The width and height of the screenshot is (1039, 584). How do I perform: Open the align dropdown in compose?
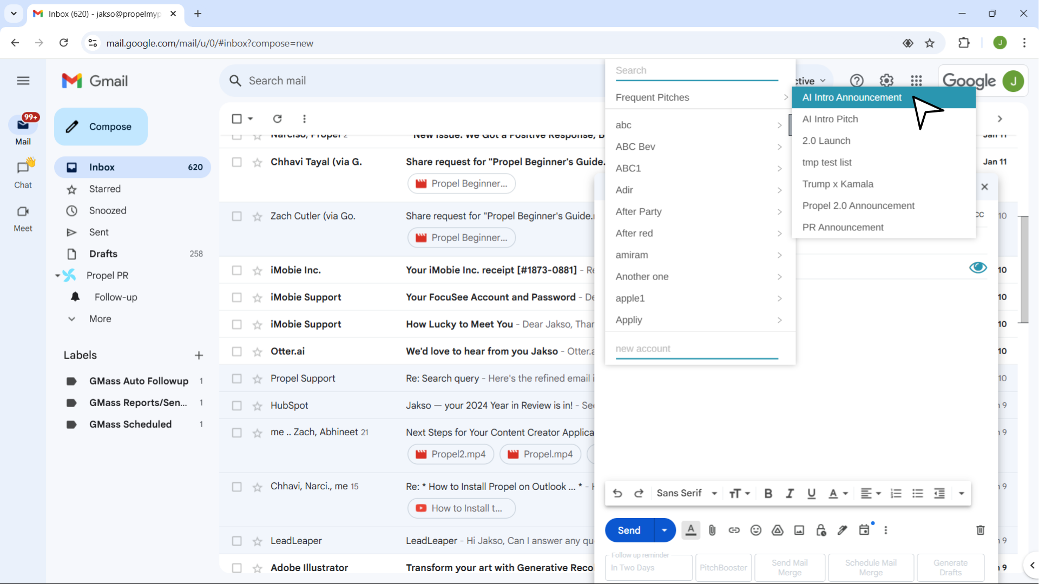pos(871,493)
